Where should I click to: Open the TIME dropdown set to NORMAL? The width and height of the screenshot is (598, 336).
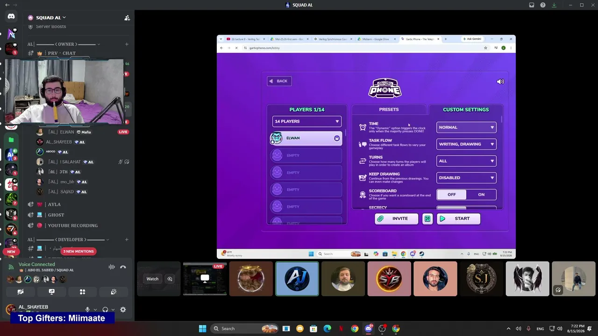tap(466, 127)
